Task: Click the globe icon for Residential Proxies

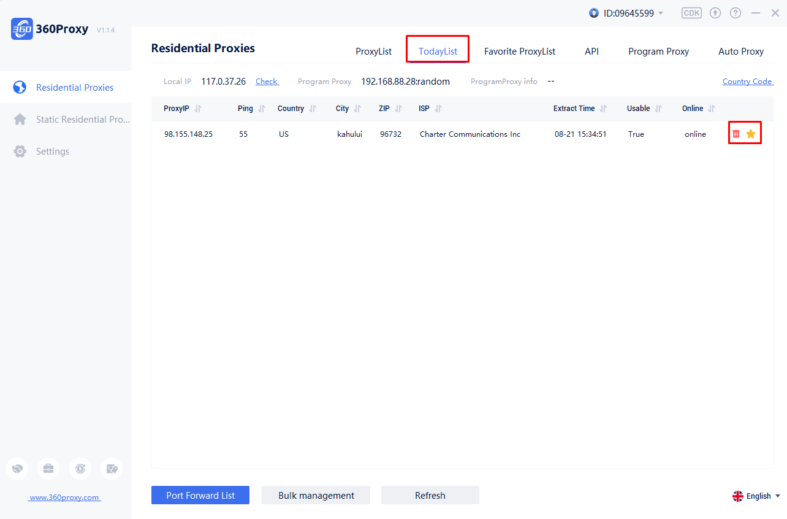Action: pos(20,87)
